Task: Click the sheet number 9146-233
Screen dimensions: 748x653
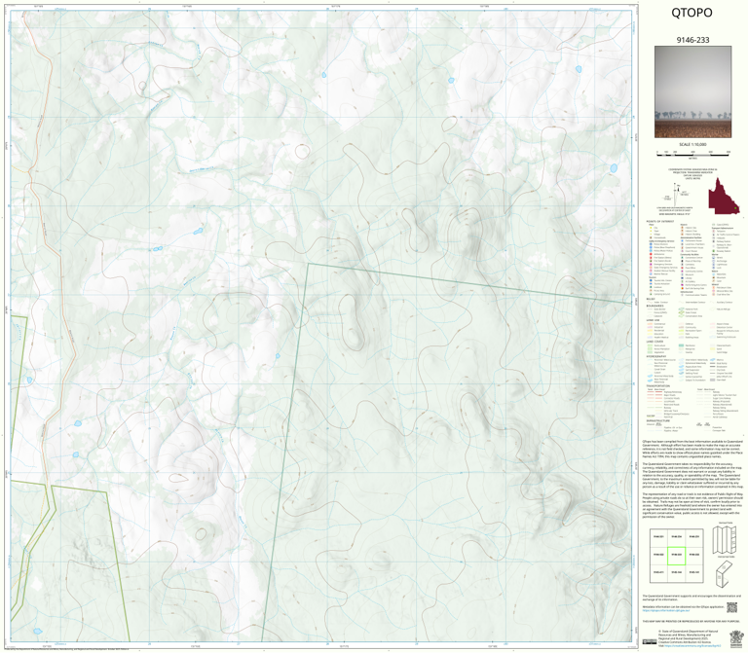Action: point(692,40)
